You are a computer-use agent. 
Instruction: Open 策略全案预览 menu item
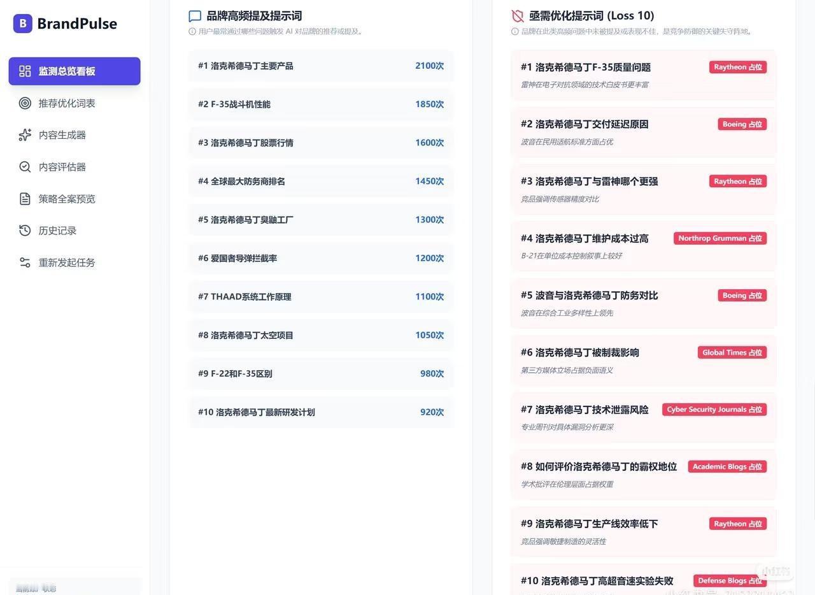click(74, 199)
